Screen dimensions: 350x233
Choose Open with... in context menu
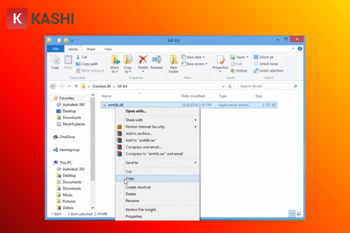pyautogui.click(x=157, y=111)
